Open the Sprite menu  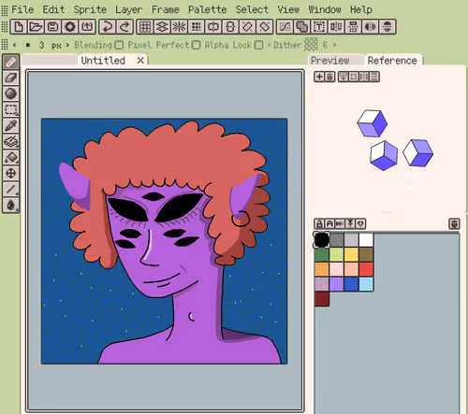coord(90,9)
